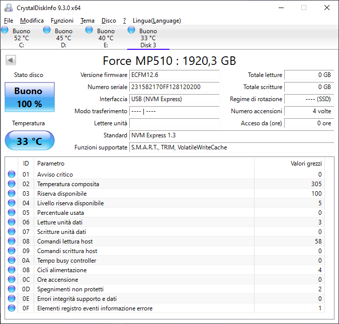Click the blue status orb for drive D:
Screen dimensions: 339x324
(x=47, y=30)
